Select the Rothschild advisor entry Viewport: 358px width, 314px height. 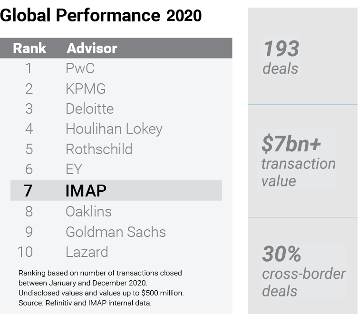(x=99, y=149)
